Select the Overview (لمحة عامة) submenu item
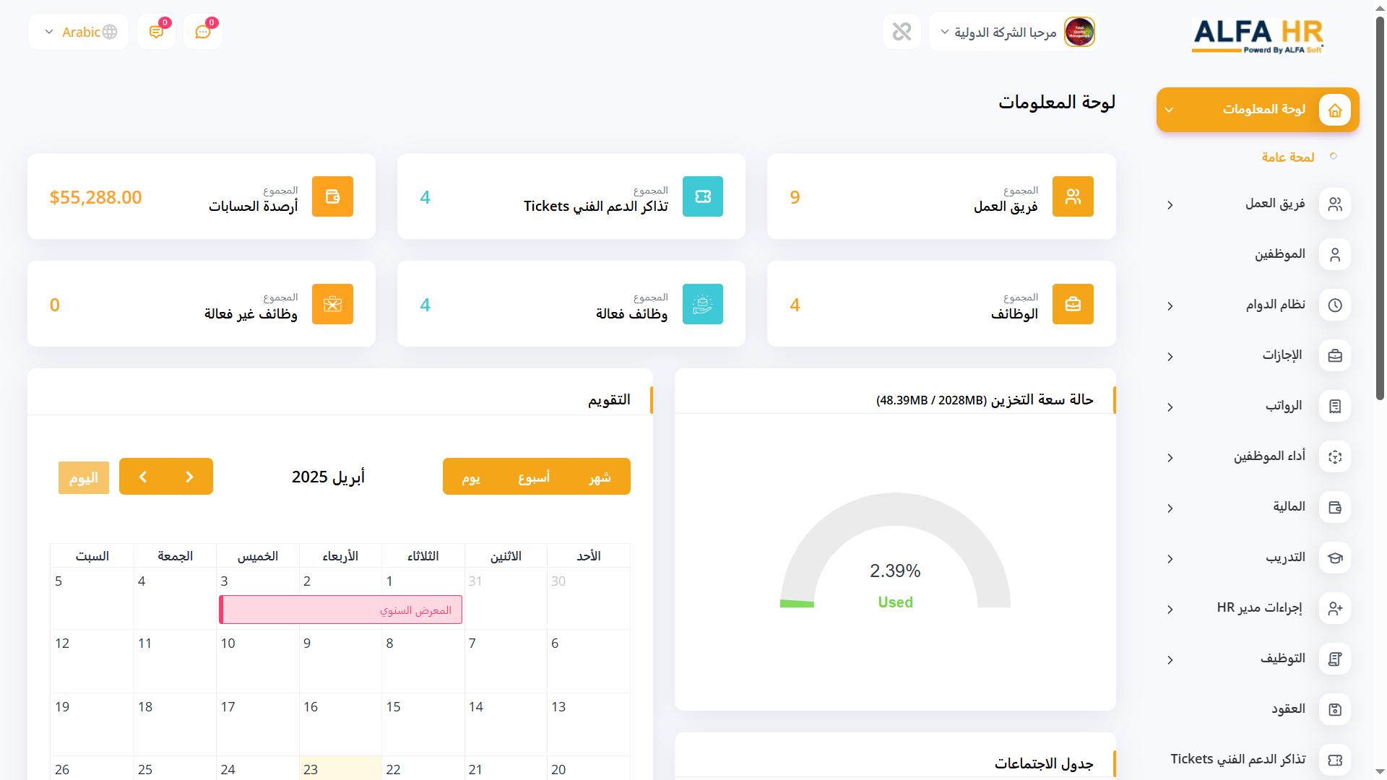This screenshot has height=780, width=1387. (1287, 157)
